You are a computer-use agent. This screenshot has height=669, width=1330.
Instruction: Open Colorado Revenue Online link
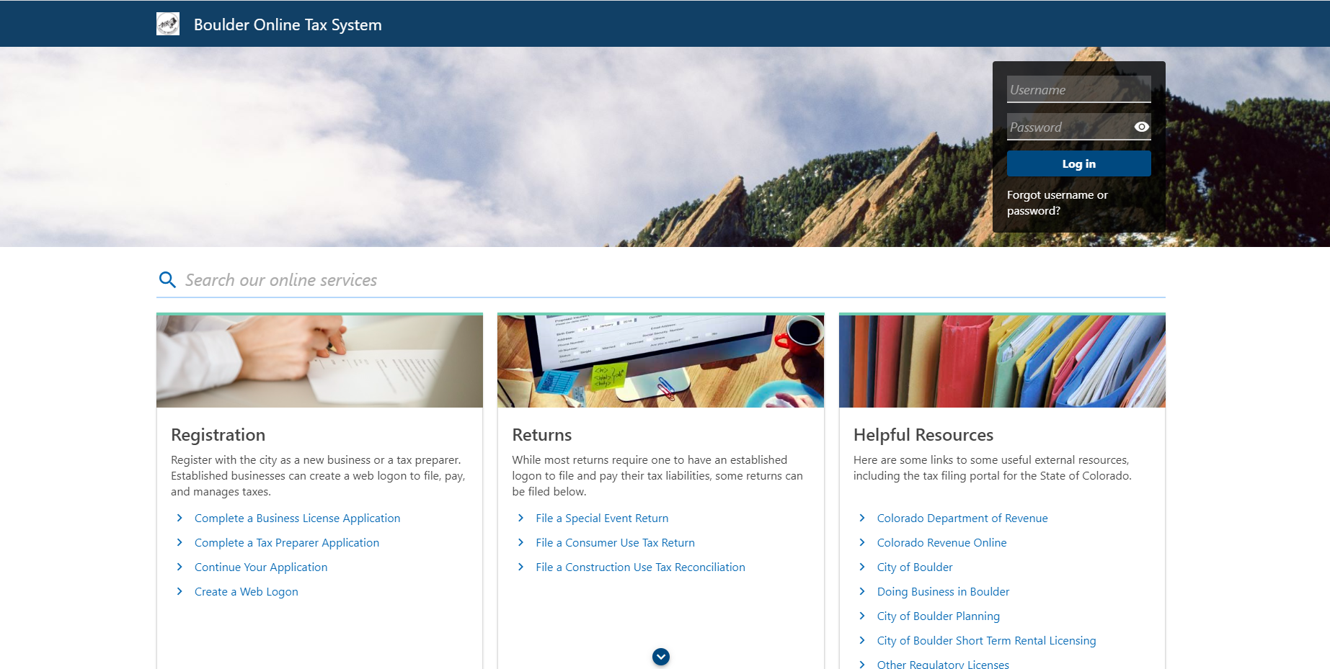point(941,543)
